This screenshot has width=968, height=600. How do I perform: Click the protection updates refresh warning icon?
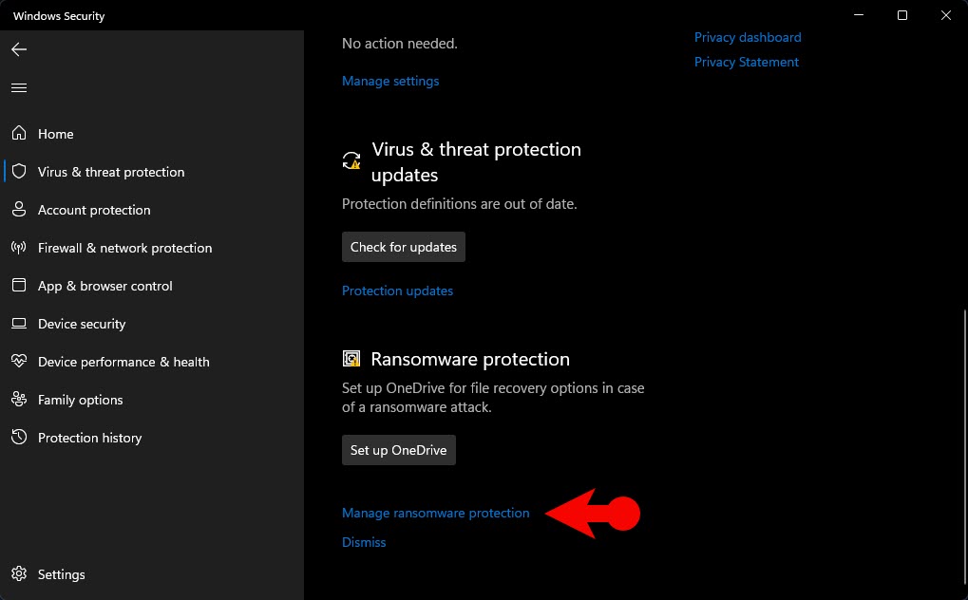(351, 160)
